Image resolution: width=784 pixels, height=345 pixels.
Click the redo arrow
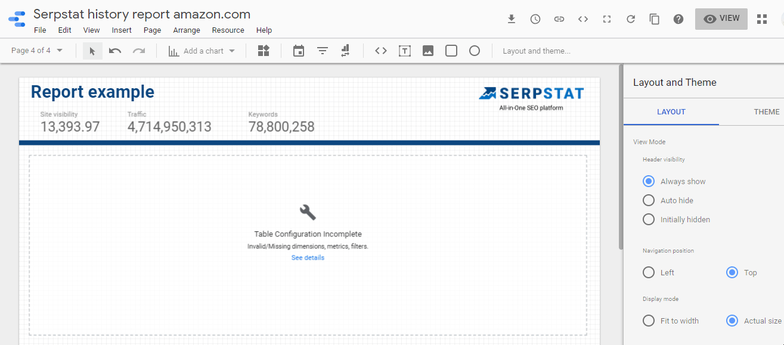click(139, 51)
